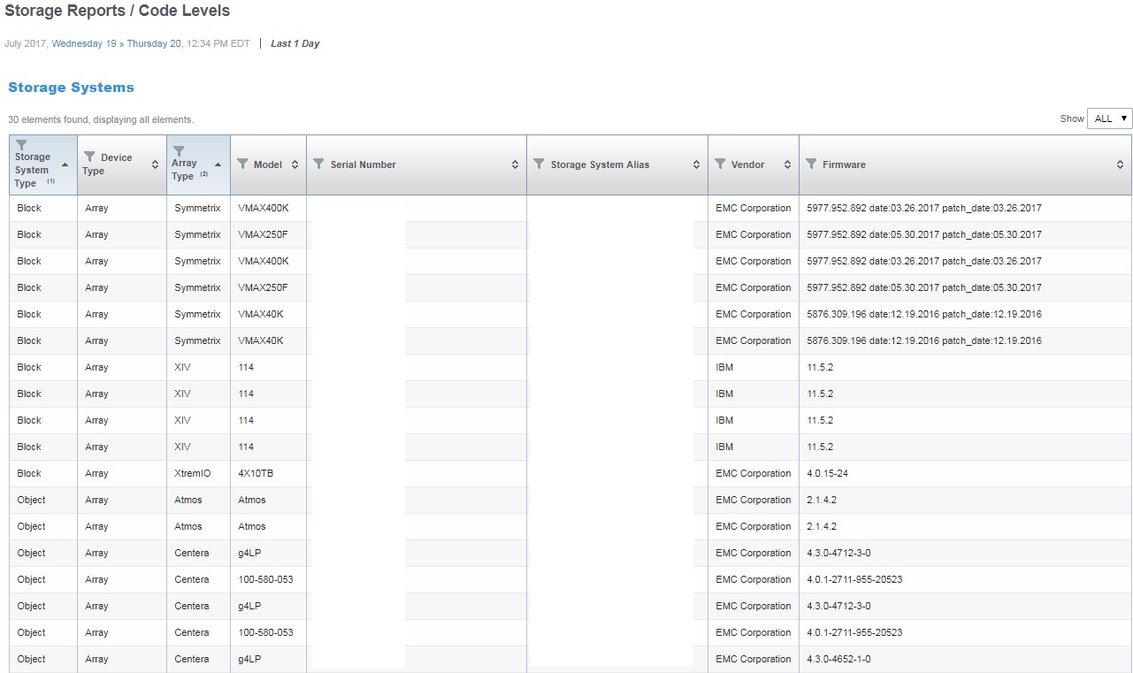
Task: Click Firmware column header label
Action: click(844, 164)
